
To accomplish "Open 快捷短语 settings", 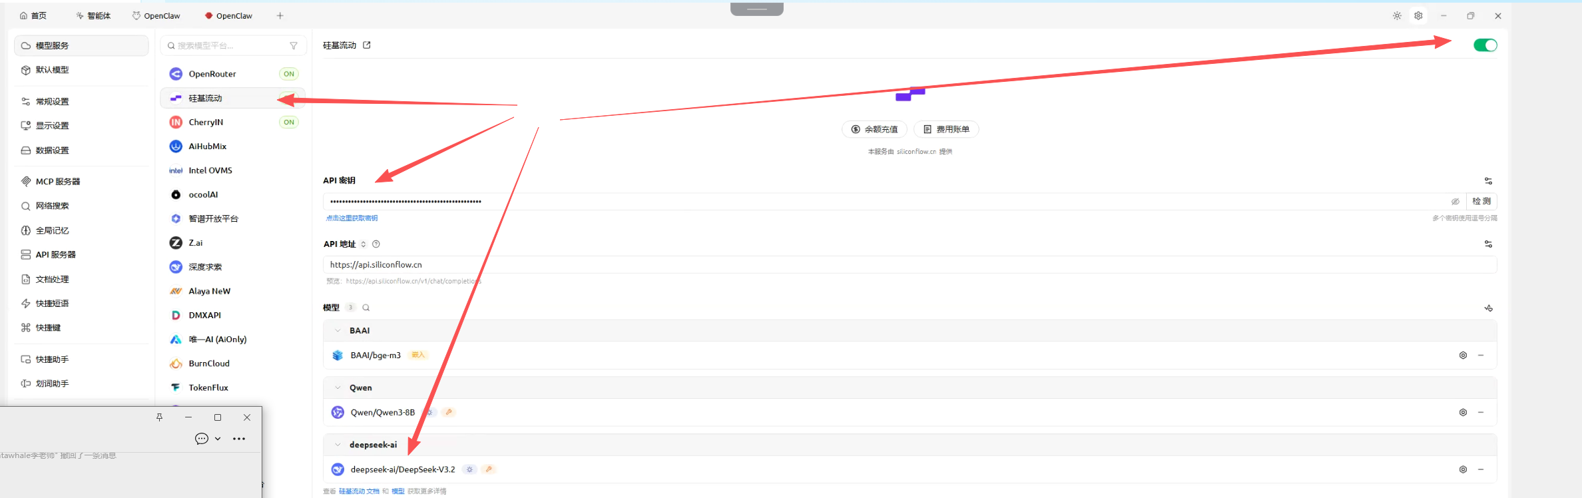I will (x=81, y=304).
